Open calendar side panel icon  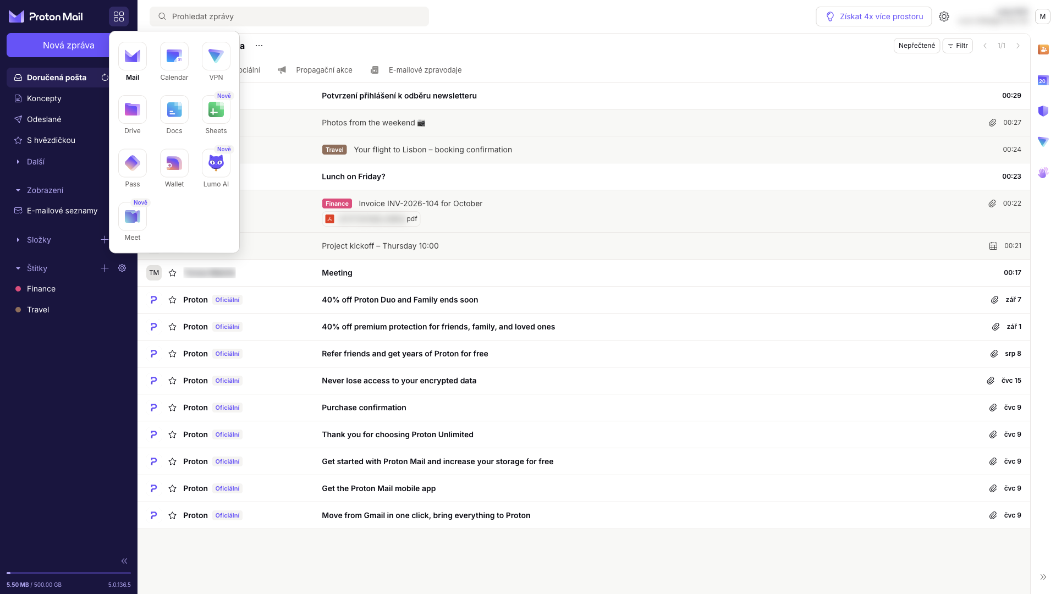click(1043, 80)
